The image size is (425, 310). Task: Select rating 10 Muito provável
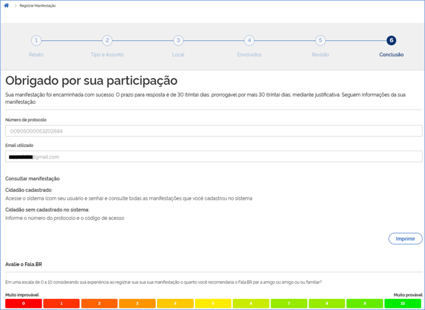tap(403, 304)
